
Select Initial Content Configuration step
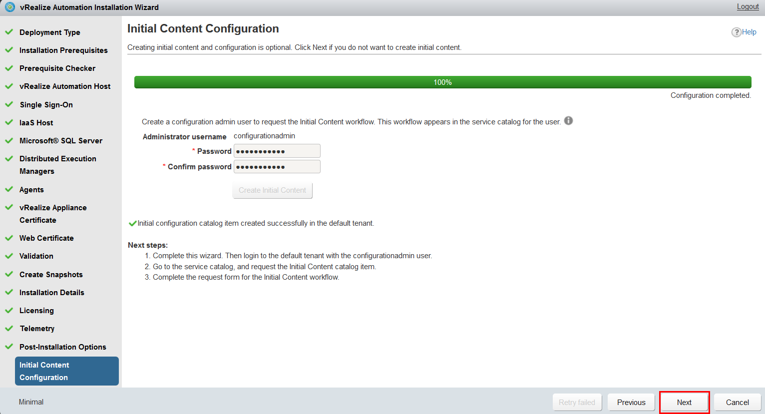[x=67, y=371]
